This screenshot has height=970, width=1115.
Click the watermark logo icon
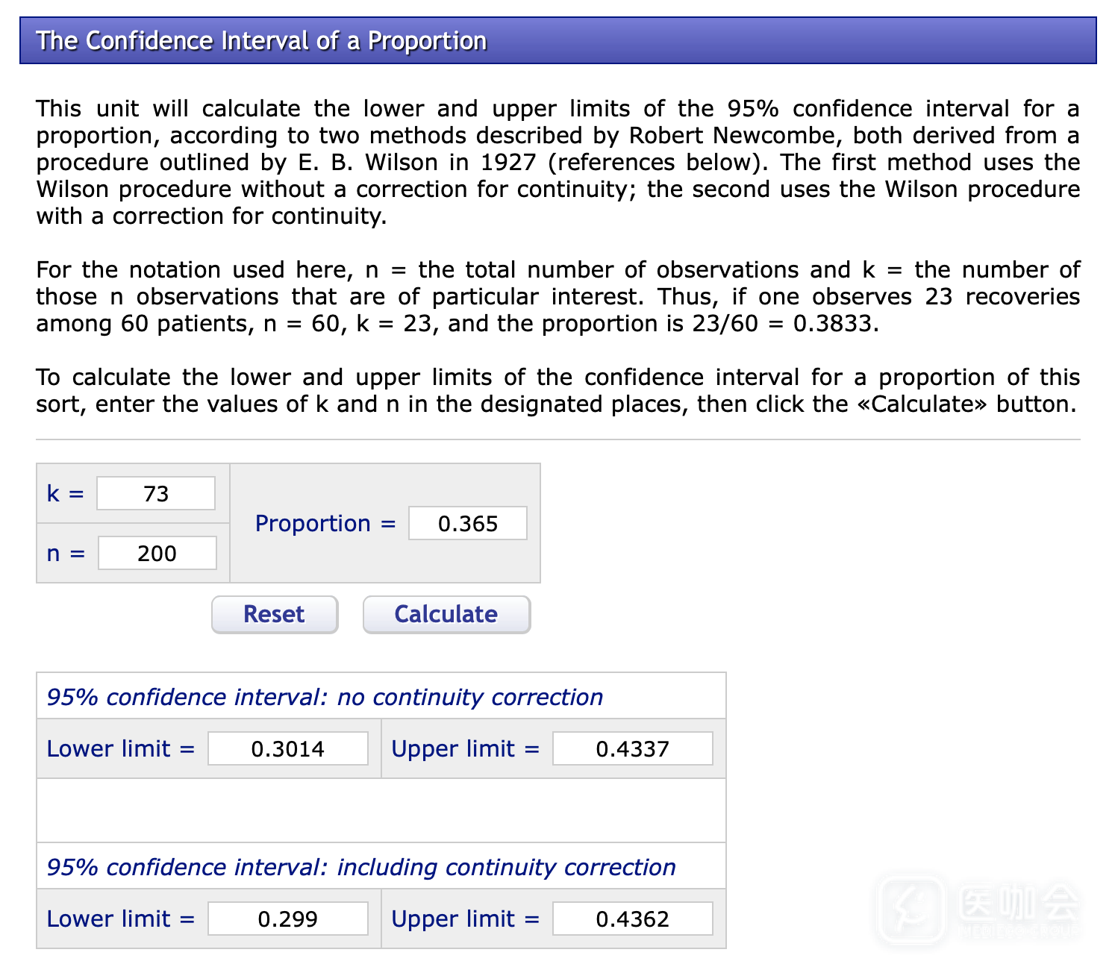(911, 910)
